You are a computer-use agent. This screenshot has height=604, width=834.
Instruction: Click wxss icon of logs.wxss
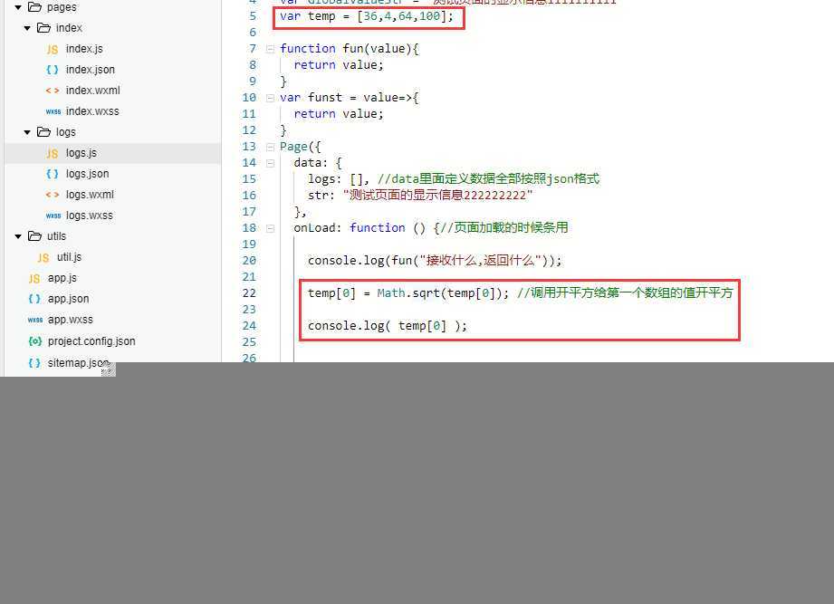(53, 216)
